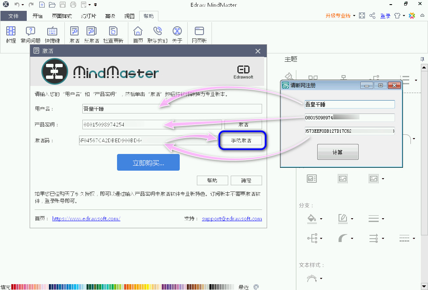Expand the branch fill color dropdown
428x290 pixels.
point(321,219)
